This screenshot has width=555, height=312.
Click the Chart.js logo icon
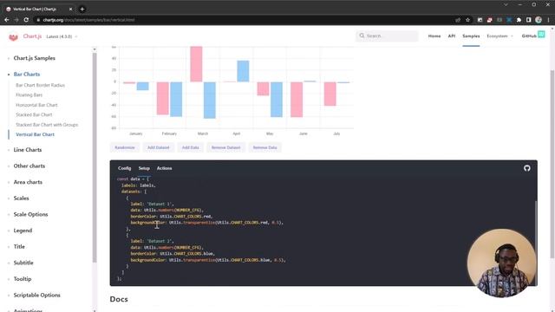coord(14,36)
